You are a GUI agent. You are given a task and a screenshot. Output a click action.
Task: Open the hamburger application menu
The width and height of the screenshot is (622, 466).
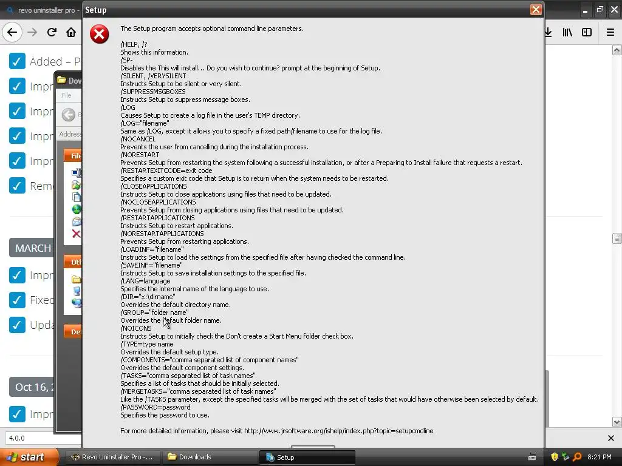tap(610, 33)
